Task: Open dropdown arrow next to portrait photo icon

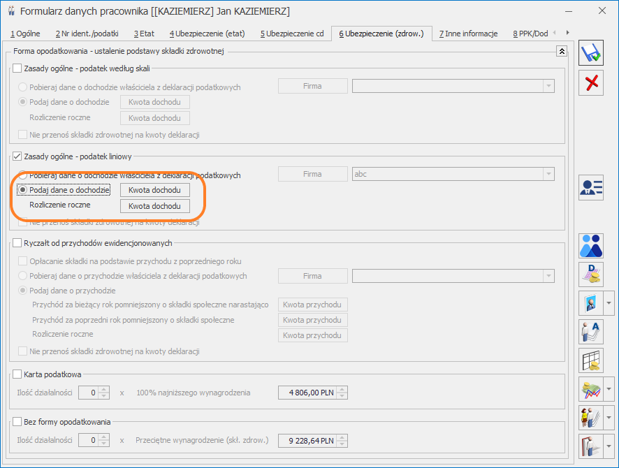Action: [610, 303]
